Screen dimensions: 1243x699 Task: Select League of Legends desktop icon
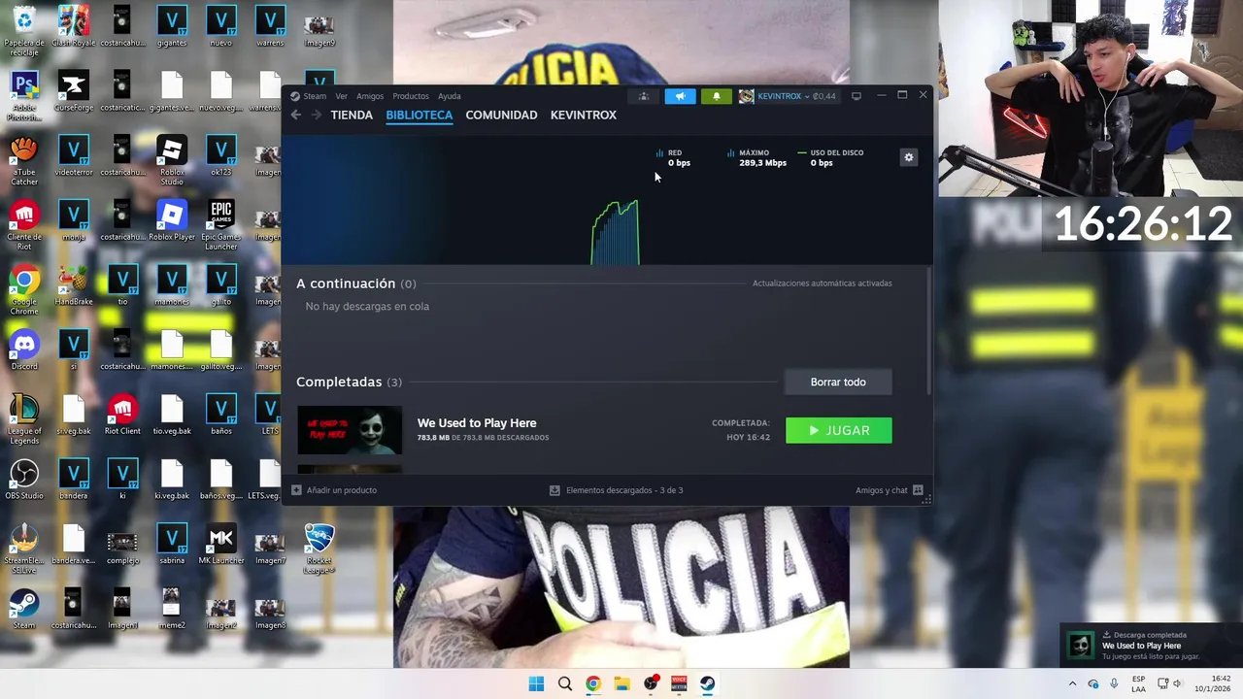coord(24,419)
